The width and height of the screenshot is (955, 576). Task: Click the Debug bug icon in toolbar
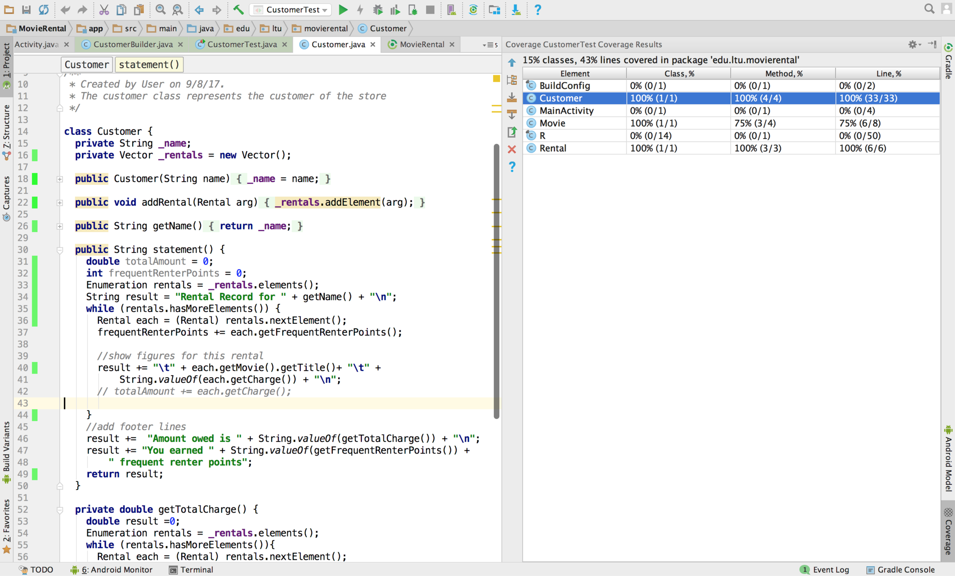(377, 9)
